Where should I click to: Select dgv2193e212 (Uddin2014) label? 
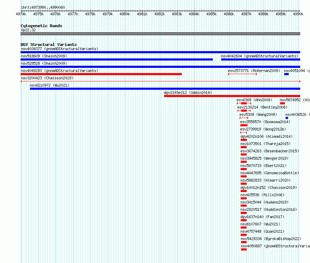(x=188, y=93)
